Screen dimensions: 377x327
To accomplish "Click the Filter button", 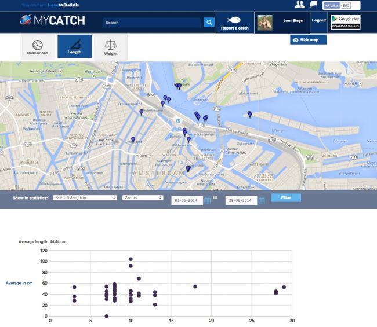I will click(286, 198).
